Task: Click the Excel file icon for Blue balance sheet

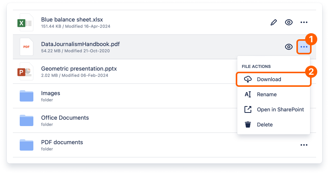Action: (26, 22)
